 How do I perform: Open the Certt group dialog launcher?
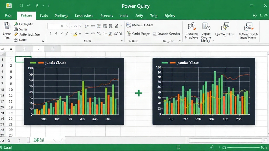pyautogui.click(x=122, y=41)
